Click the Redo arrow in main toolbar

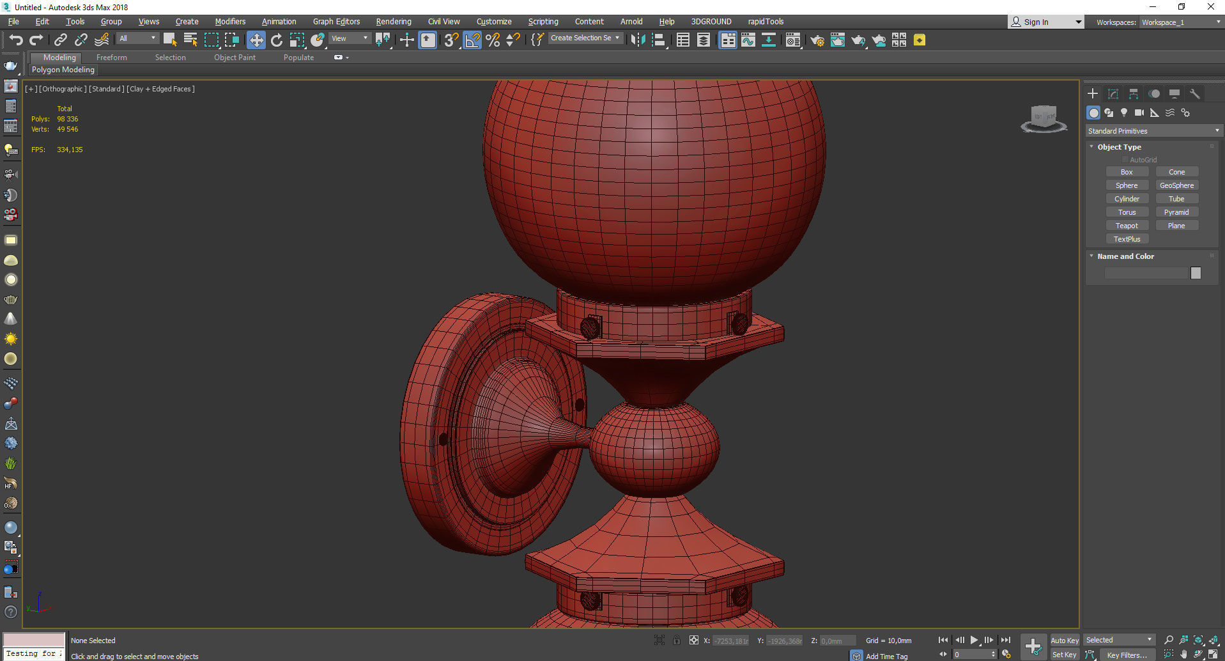[36, 40]
